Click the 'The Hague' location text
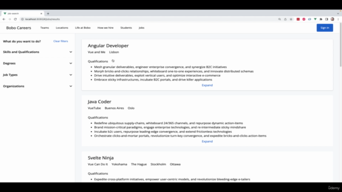 [x=139, y=164]
